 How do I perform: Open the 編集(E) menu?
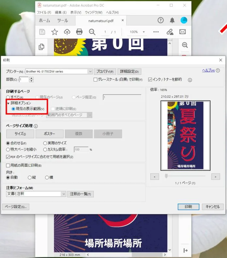[x=61, y=12]
